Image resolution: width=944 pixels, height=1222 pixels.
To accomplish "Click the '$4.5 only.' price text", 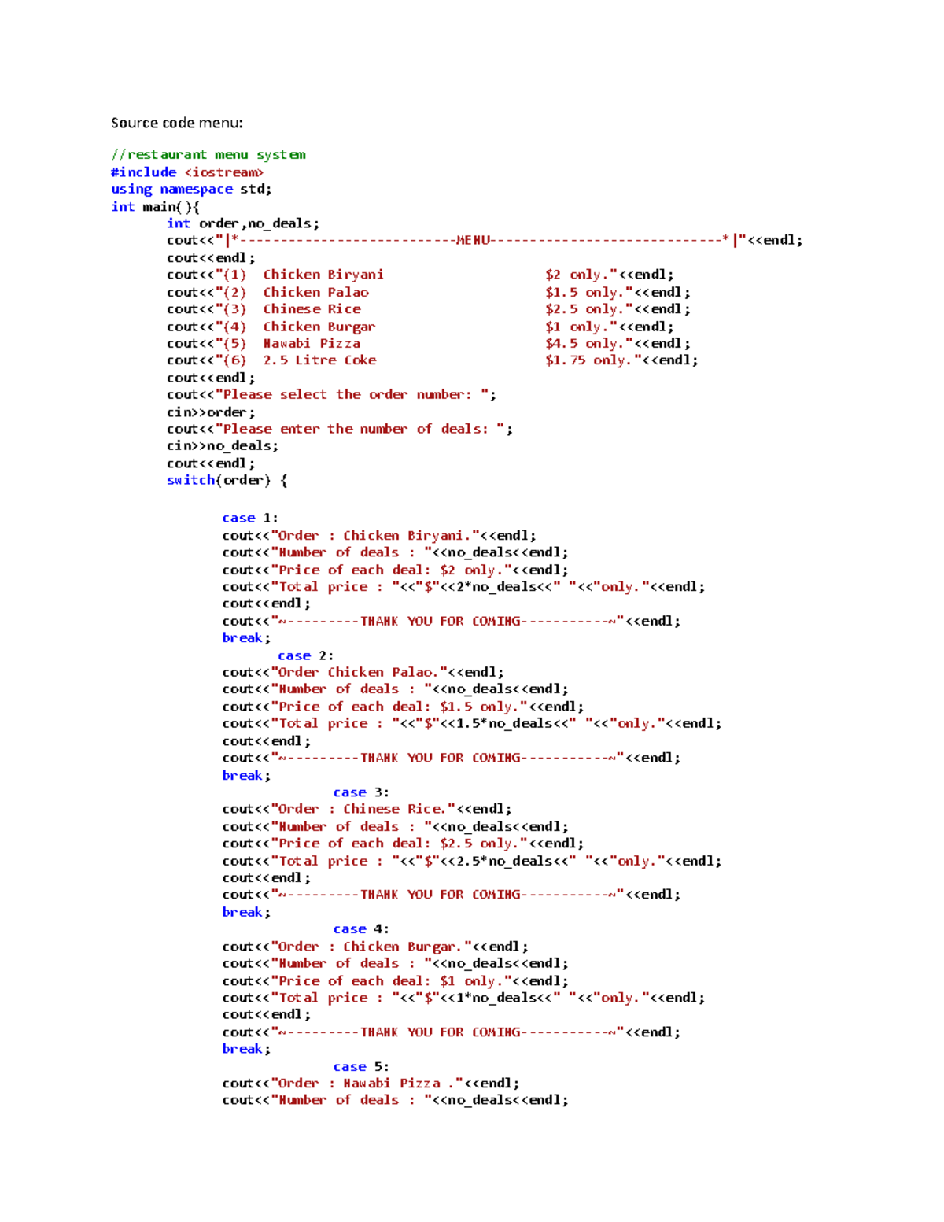I will 584,343.
